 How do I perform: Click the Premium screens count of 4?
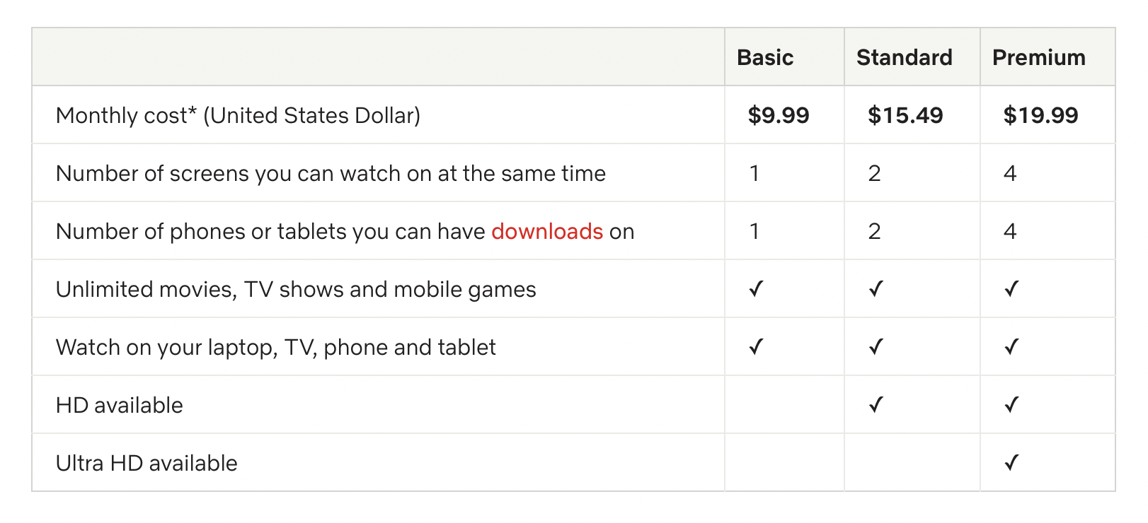pyautogui.click(x=1010, y=174)
